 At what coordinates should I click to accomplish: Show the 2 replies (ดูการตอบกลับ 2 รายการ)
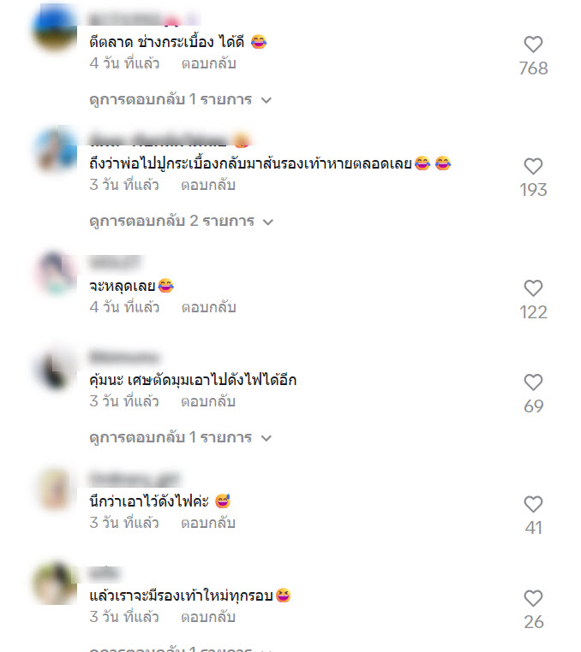(x=181, y=222)
